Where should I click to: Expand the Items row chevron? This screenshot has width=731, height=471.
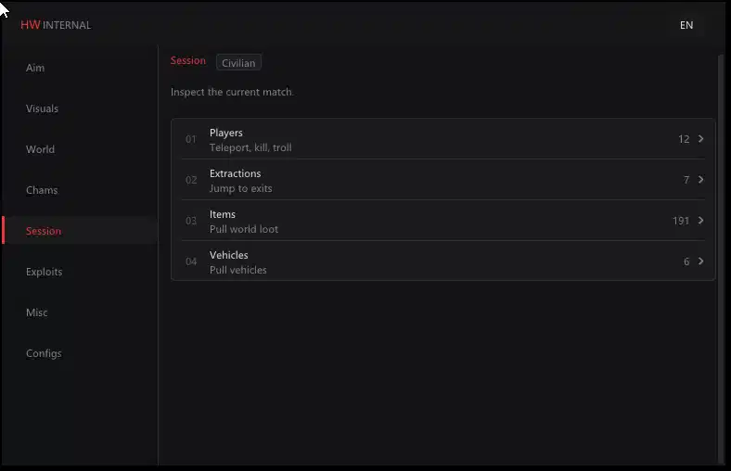pos(700,221)
